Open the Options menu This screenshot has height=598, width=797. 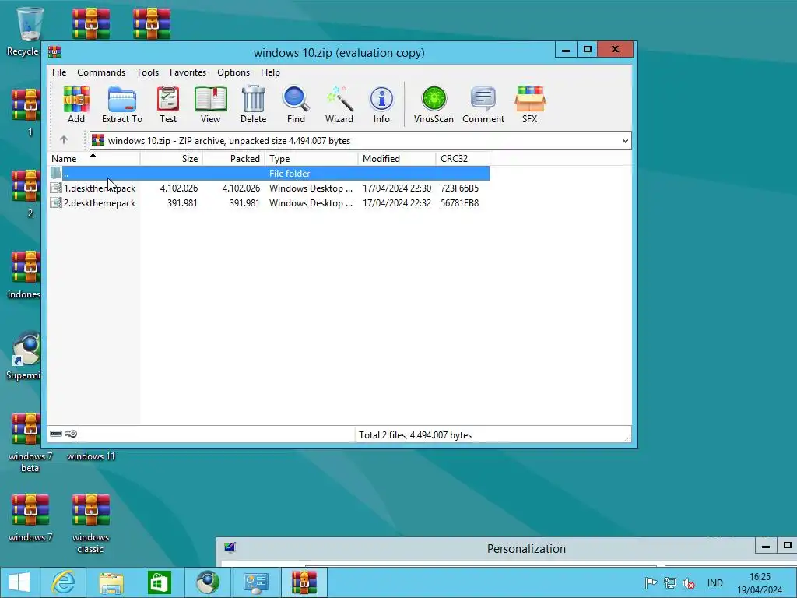tap(233, 72)
